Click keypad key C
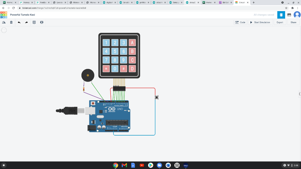This screenshot has width=301, height=169. pos(132,60)
